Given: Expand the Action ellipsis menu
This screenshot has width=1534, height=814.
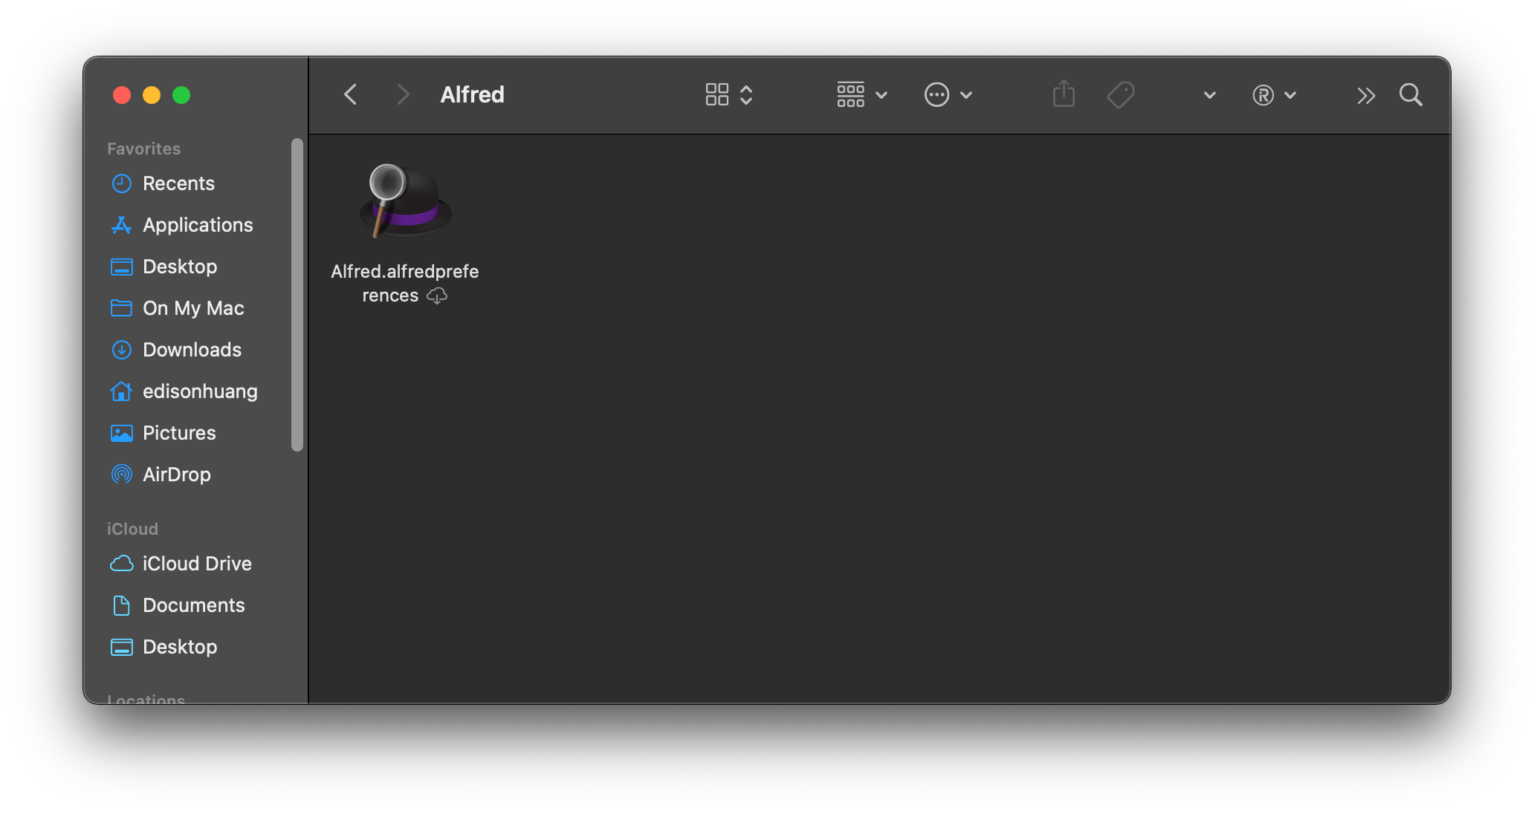Looking at the screenshot, I should 948,95.
